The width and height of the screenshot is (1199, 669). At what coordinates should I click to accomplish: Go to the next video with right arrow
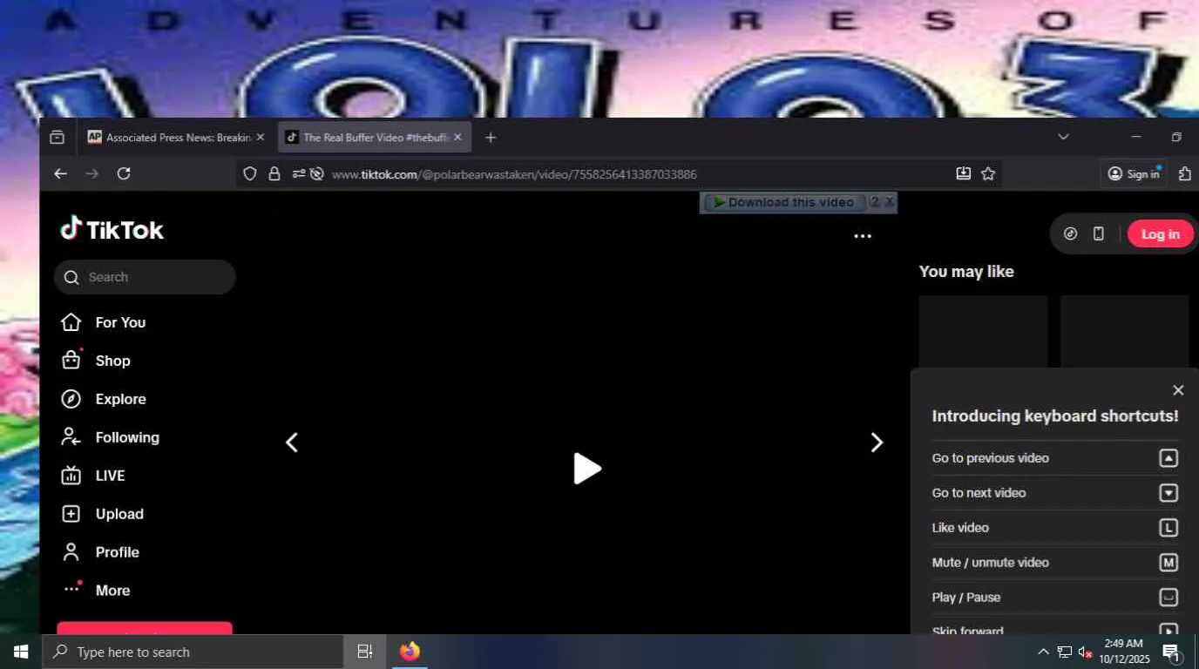[x=877, y=443]
